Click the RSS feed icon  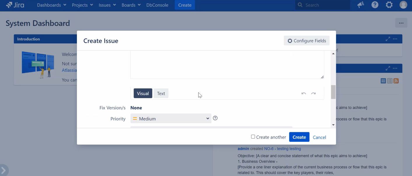coord(396,81)
